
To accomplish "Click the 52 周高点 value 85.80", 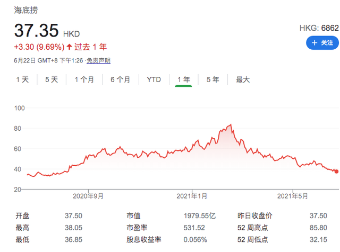I will coord(318,228).
